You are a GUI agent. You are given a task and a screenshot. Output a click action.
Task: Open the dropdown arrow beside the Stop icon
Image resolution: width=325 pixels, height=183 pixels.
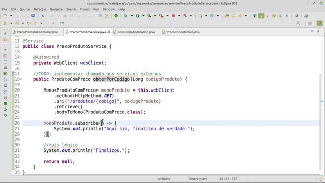click(179, 16)
